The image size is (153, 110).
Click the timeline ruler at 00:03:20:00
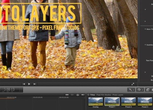(38, 97)
